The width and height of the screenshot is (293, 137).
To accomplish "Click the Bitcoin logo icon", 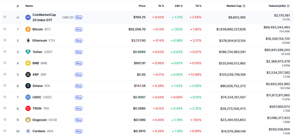I will 28,29.
